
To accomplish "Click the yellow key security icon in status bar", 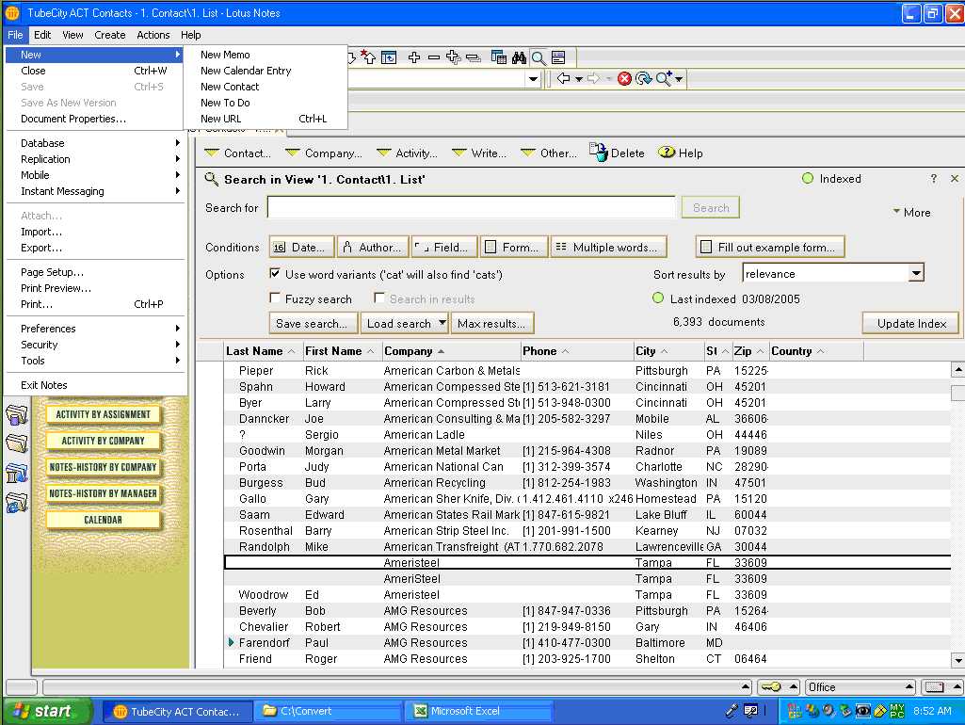I will click(771, 686).
